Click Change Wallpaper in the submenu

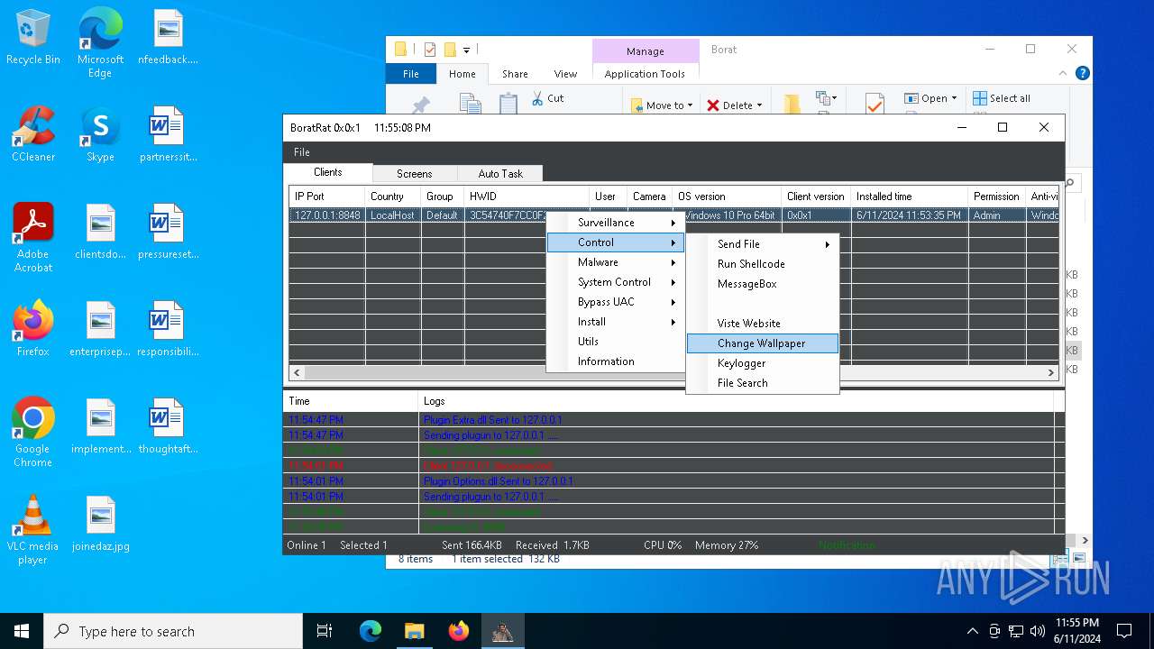[763, 343]
